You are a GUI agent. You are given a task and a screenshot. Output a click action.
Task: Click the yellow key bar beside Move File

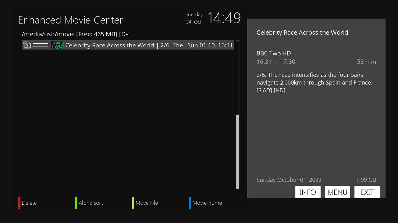(133, 203)
